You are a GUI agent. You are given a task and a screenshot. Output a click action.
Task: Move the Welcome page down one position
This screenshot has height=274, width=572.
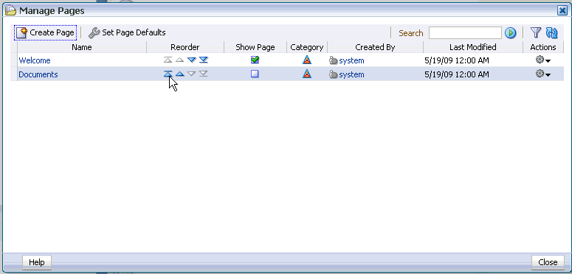(191, 60)
